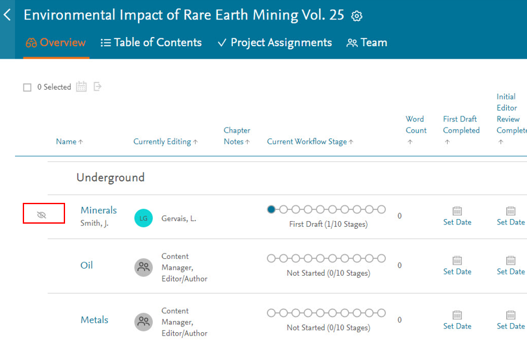
Task: Open the Minerals chapter link
Action: (x=98, y=210)
